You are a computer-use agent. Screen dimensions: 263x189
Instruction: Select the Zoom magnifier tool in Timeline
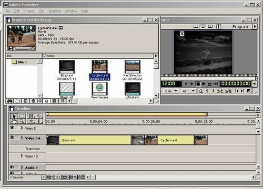click(x=22, y=121)
